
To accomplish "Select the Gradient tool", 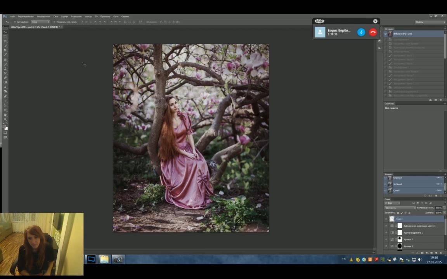I will (x=5, y=82).
